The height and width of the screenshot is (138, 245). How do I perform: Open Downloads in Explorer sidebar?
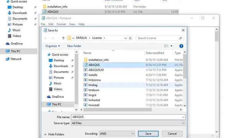click(x=20, y=13)
